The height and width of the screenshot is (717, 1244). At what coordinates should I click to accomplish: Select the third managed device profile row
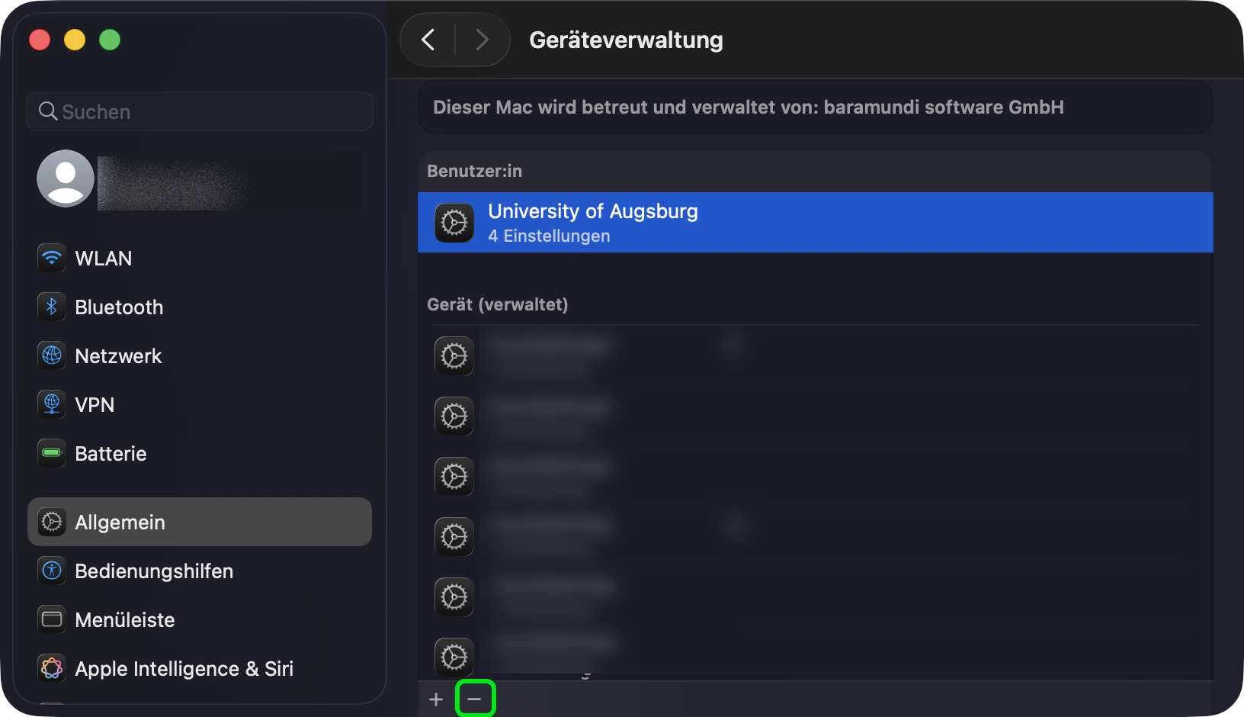coord(815,477)
